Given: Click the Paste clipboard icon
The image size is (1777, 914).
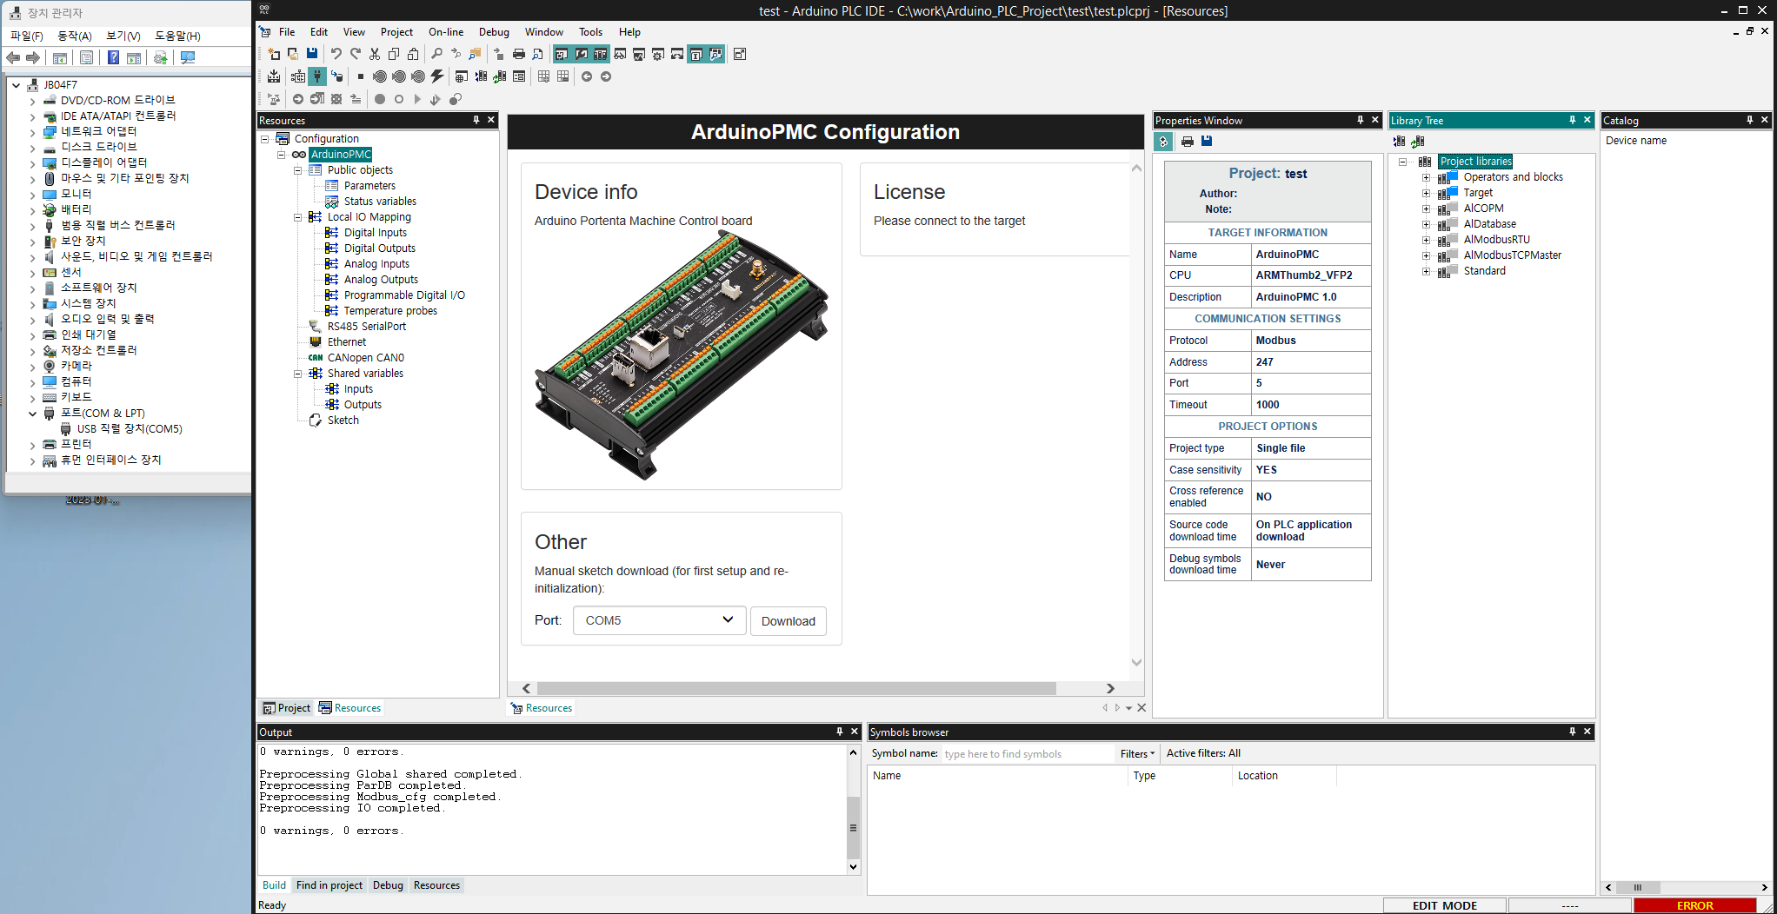Looking at the screenshot, I should [413, 54].
